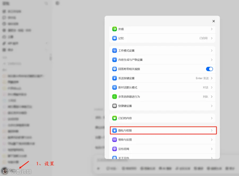Expand 工作模式设置 with its chevron
Image resolution: width=239 pixels, height=176 pixels.
click(212, 51)
